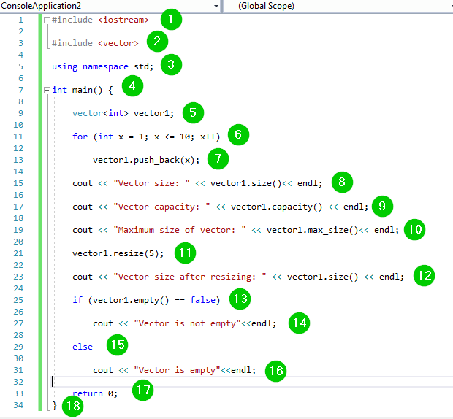
Task: Click green marker 13 next to the if statement
Action: coord(240,298)
